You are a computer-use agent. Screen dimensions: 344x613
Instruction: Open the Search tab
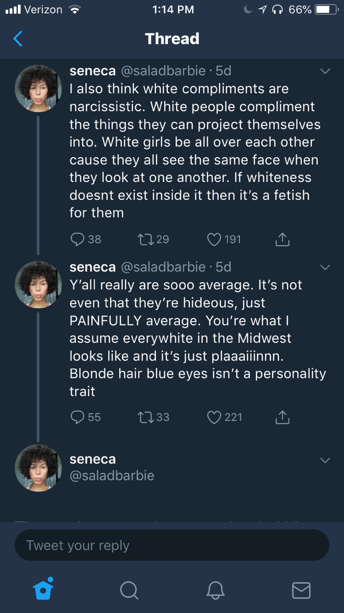[x=129, y=590]
